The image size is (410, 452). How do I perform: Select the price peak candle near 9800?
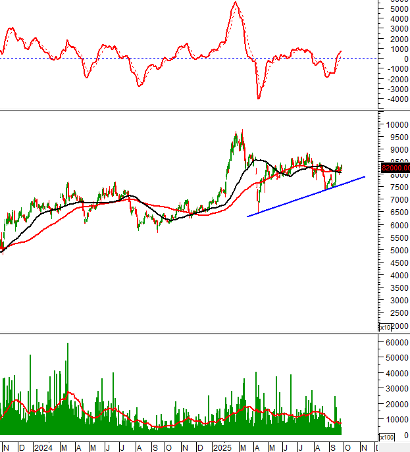pos(242,131)
